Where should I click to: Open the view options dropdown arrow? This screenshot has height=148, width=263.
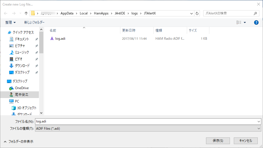tap(245, 22)
